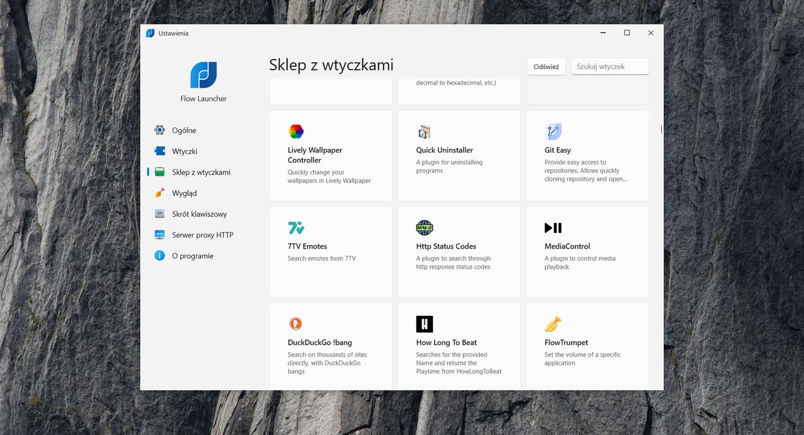Click the 'Sklep z wtyczkami' page heading
This screenshot has height=435, width=804.
[331, 65]
